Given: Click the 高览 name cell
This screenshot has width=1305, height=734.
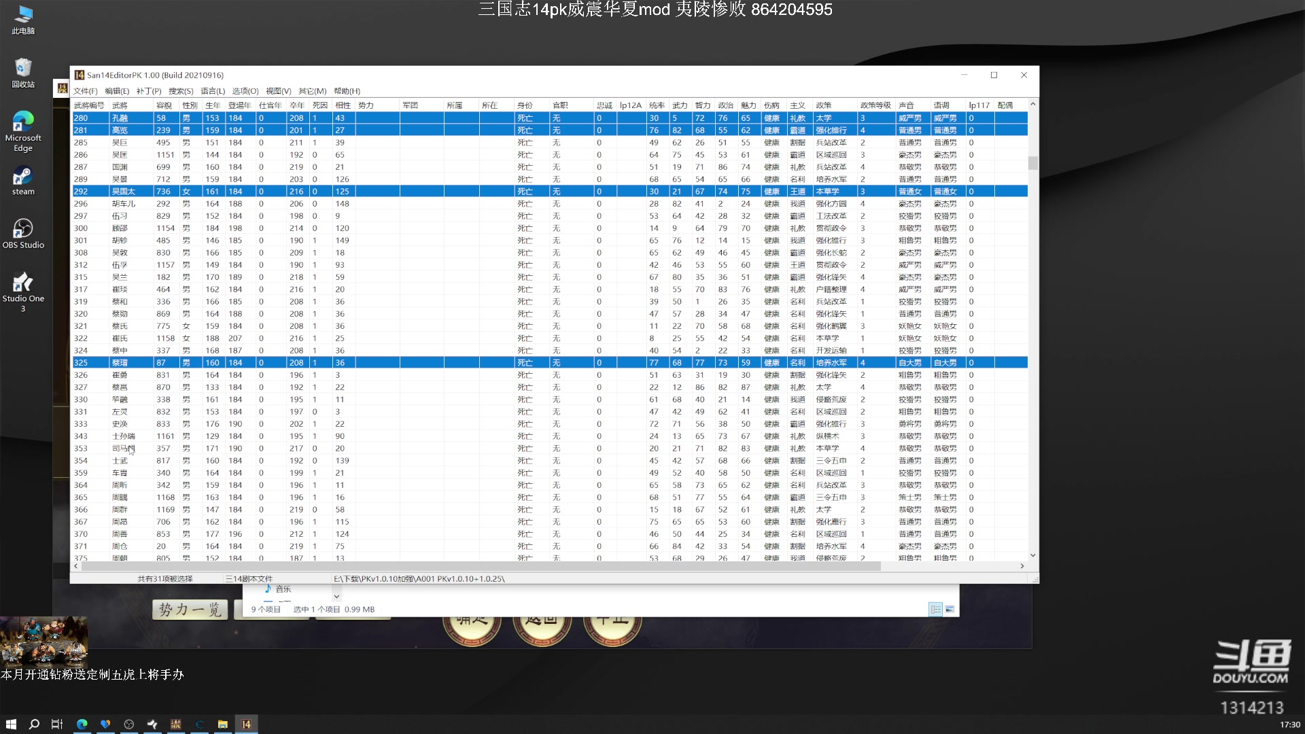Looking at the screenshot, I should coord(131,130).
